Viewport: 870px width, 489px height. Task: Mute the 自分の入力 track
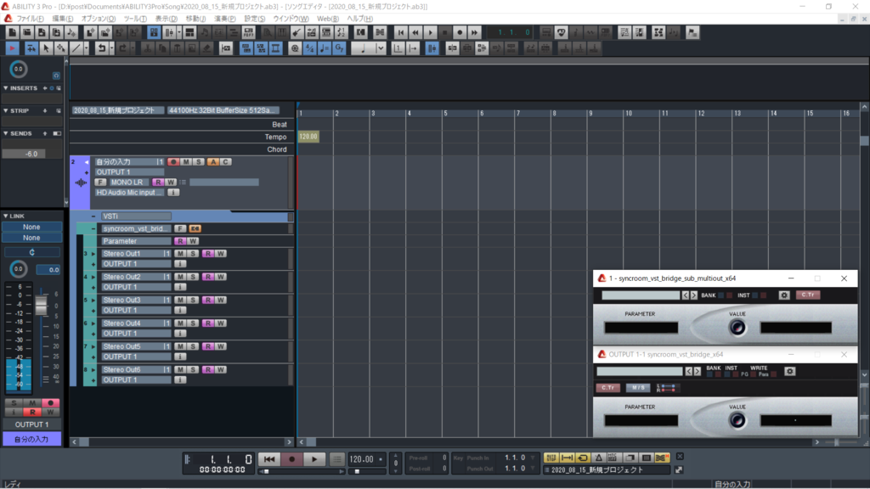click(x=186, y=162)
